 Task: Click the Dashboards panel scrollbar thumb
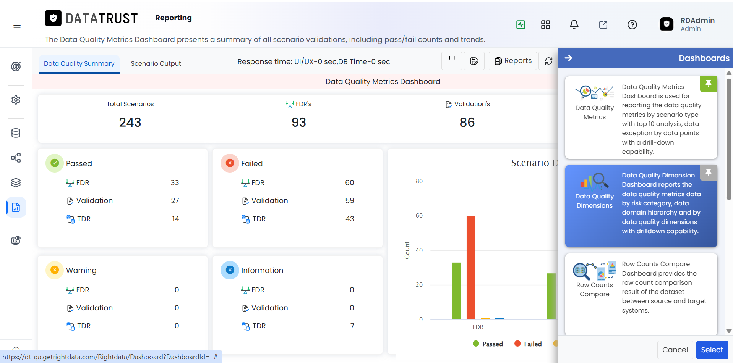tap(729, 139)
